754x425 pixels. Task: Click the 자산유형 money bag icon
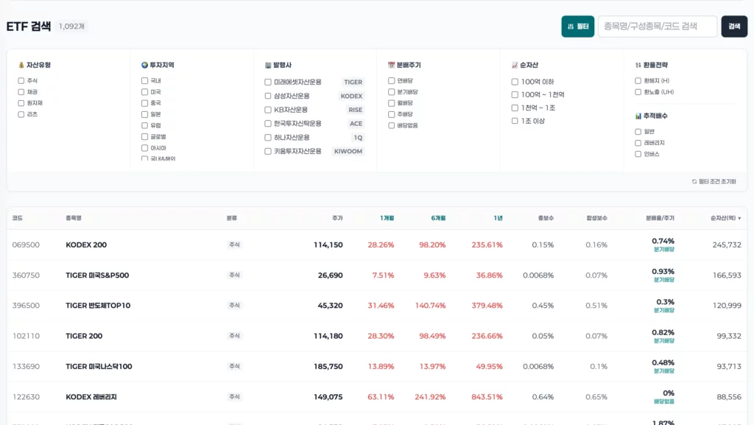pos(21,65)
